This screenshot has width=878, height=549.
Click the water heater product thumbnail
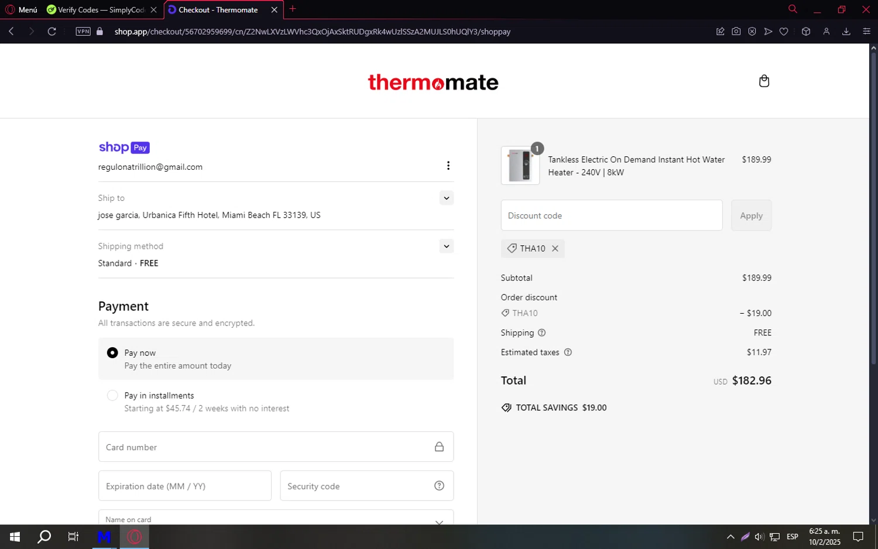pos(520,166)
